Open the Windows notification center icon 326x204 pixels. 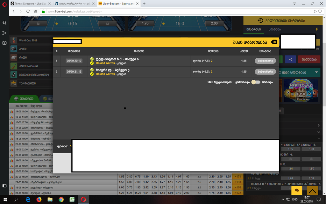click(x=318, y=200)
